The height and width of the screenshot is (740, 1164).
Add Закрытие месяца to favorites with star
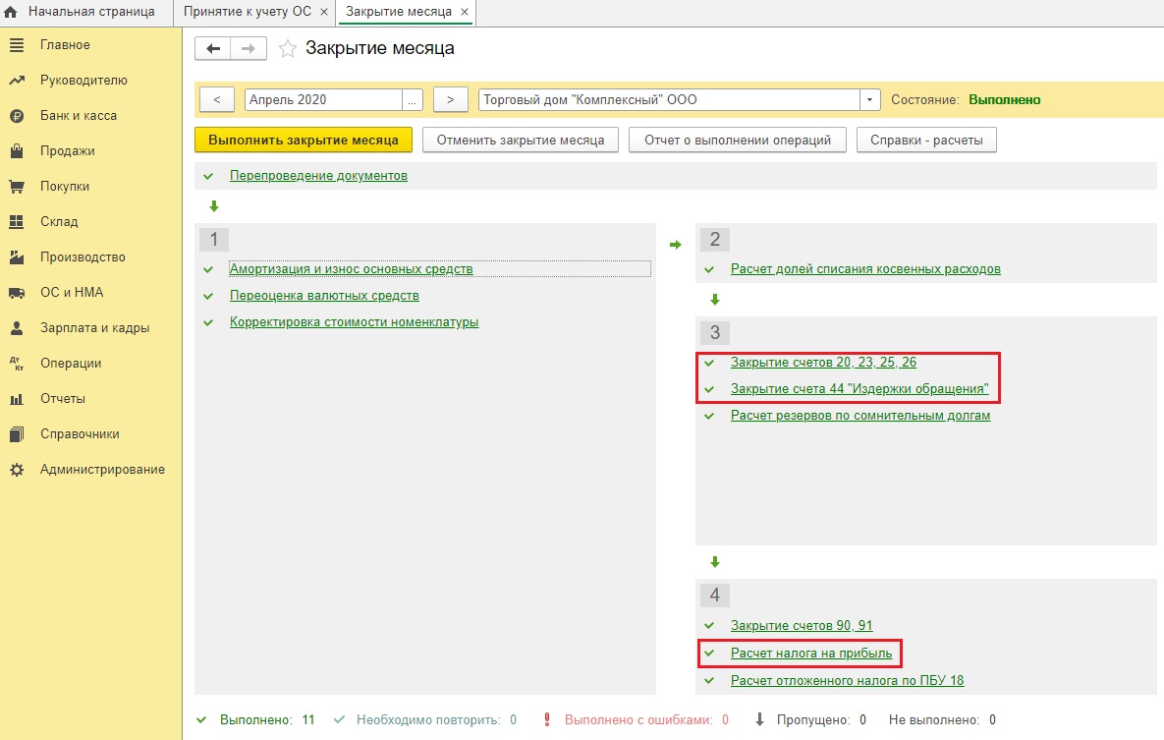click(x=287, y=49)
